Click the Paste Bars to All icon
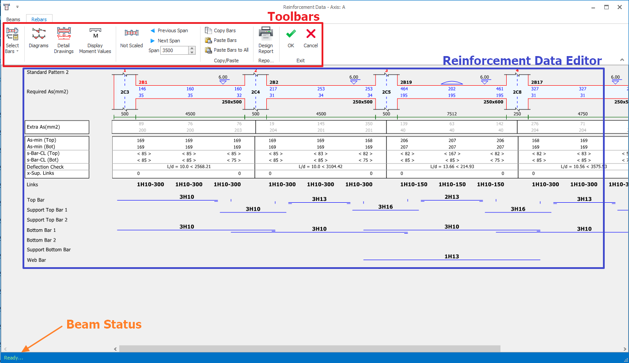Image resolution: width=629 pixels, height=363 pixels. [208, 49]
